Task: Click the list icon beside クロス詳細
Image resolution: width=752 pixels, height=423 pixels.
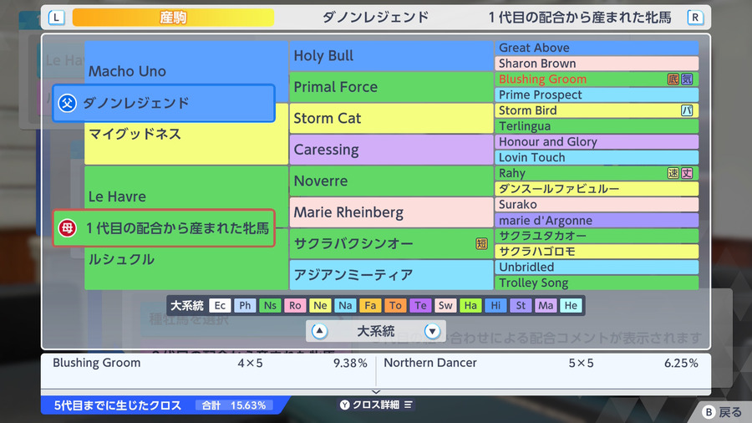Action: click(x=408, y=405)
